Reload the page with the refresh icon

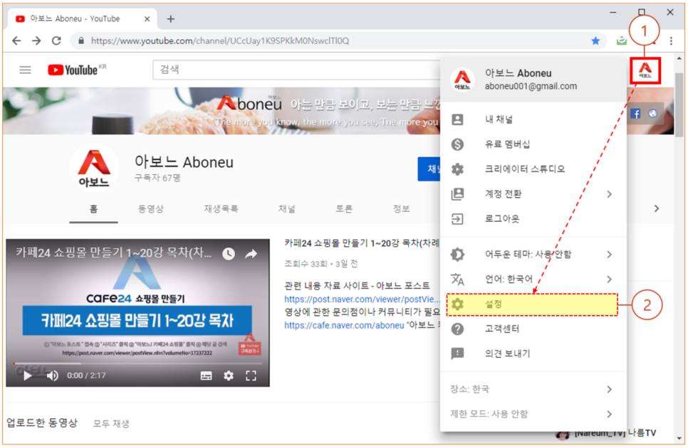(56, 41)
